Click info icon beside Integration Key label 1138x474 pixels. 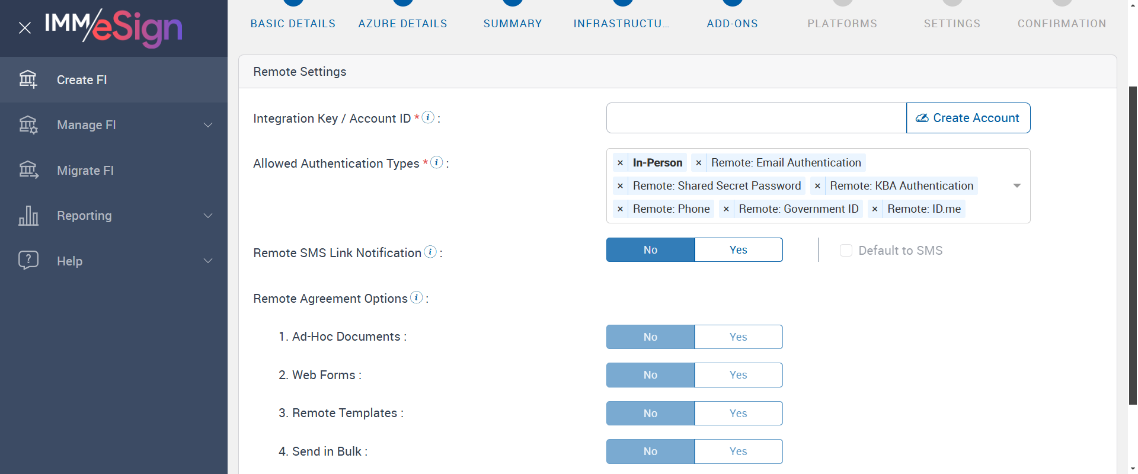428,117
